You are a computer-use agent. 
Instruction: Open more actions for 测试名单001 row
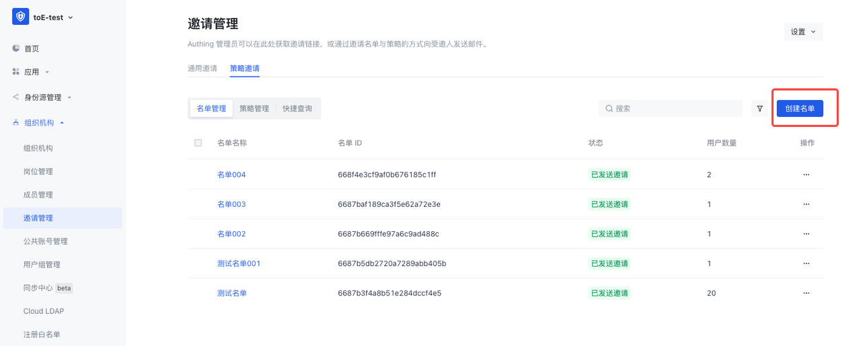pos(806,263)
